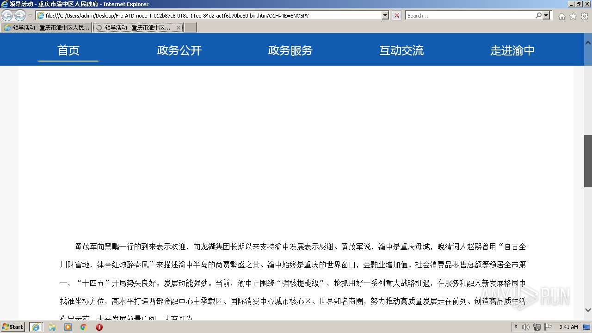This screenshot has width=592, height=333.
Task: Click Internet Explorer taskbar icon
Action: coord(36,327)
